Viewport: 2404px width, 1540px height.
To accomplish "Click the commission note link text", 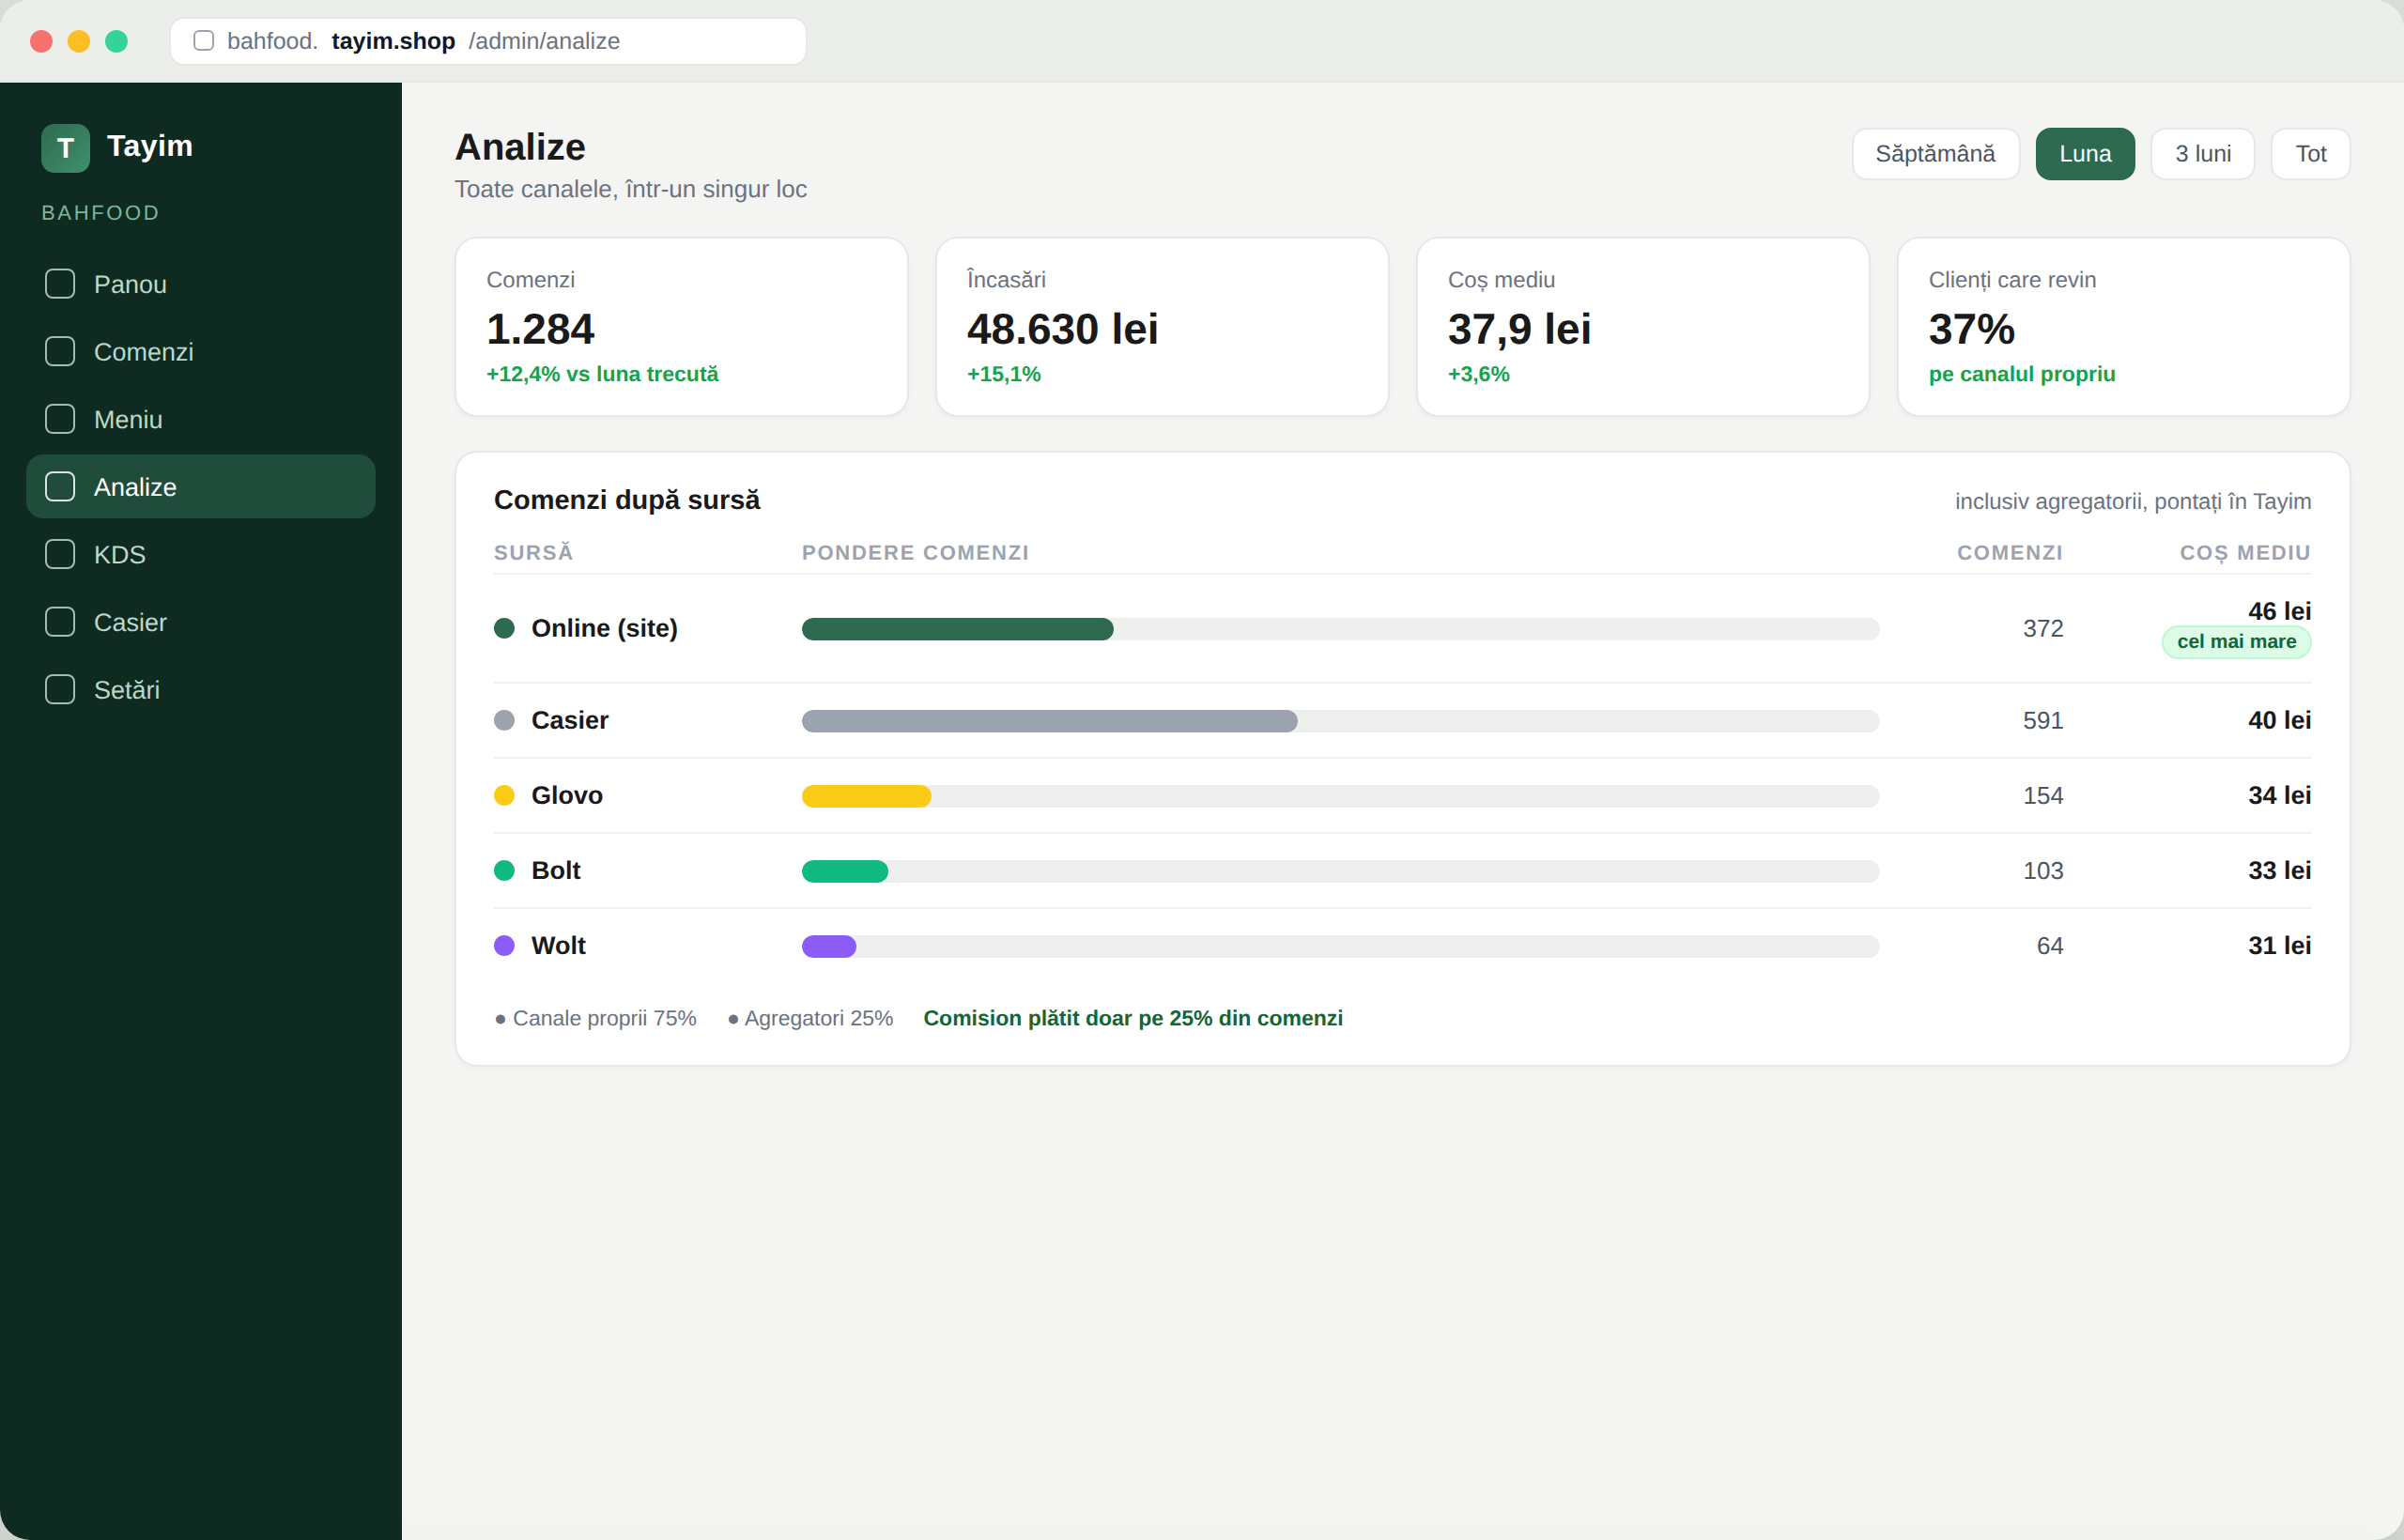I will click(x=1133, y=1018).
